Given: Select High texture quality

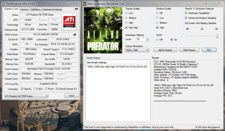Looking at the screenshot, I should click(126, 23).
